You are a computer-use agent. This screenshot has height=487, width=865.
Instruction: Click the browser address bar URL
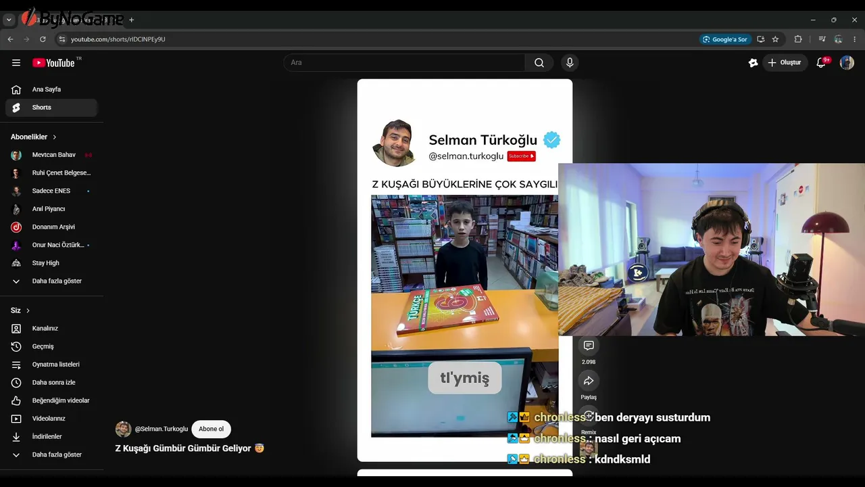point(118,39)
